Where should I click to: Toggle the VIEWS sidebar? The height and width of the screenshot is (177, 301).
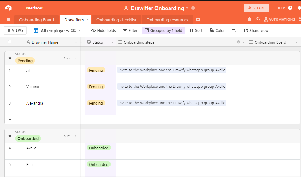[15, 30]
